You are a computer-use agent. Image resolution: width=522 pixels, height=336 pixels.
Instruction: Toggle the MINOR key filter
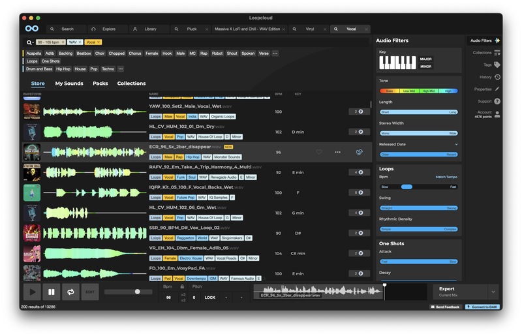click(x=425, y=67)
